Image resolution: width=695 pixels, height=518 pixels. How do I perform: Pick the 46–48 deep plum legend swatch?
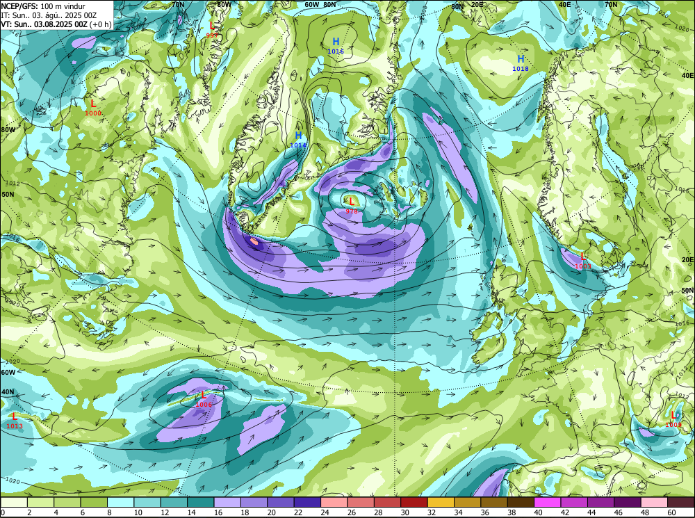coord(628,502)
